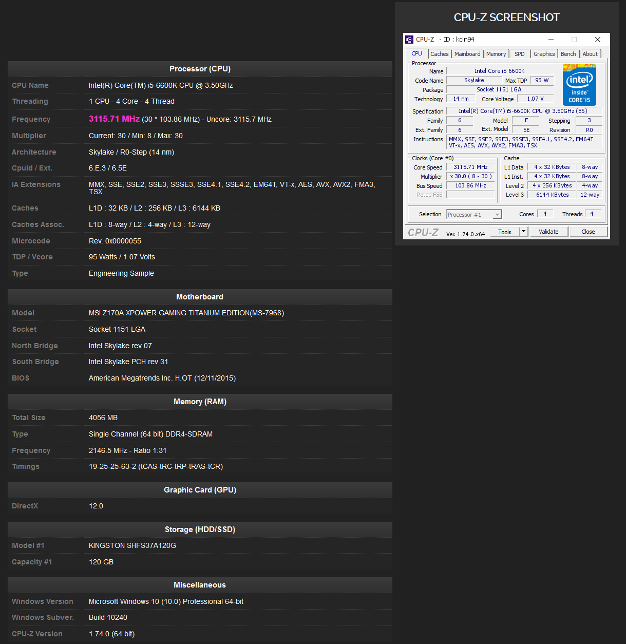This screenshot has height=644, width=626.
Task: Click the Memory (RAM) section header
Action: point(200,402)
